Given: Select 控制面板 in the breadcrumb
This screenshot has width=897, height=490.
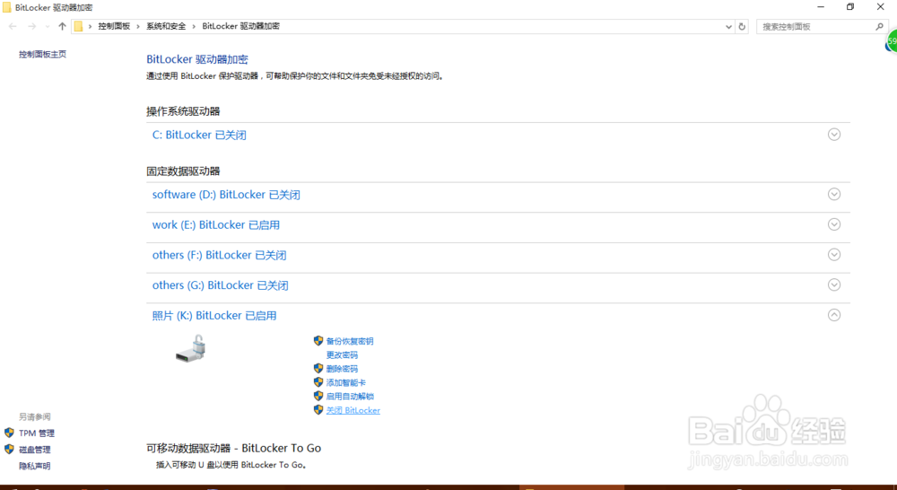Looking at the screenshot, I should (114, 26).
